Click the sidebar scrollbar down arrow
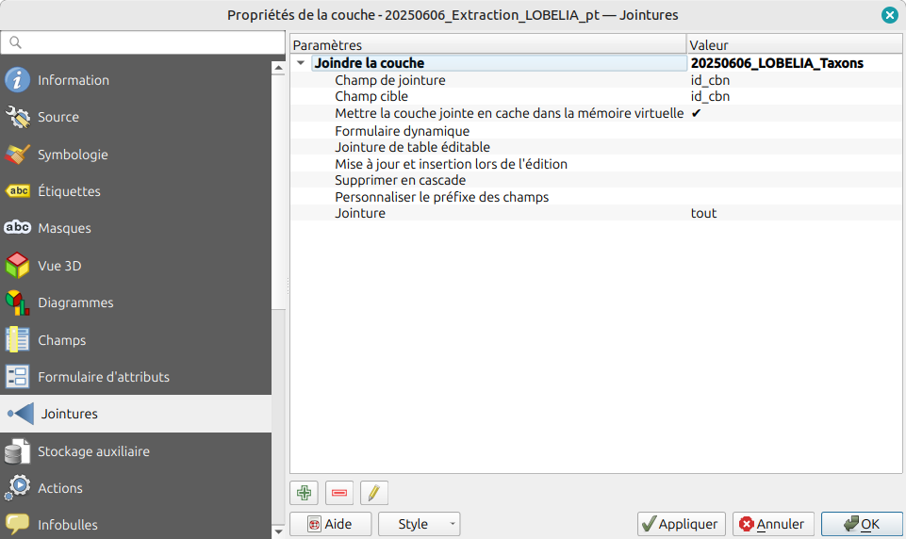This screenshot has height=539, width=906. pos(278,531)
